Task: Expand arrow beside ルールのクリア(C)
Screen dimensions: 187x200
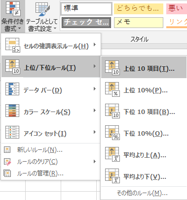Action: pos(95,162)
